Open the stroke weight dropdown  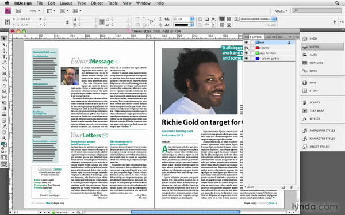tap(192, 19)
